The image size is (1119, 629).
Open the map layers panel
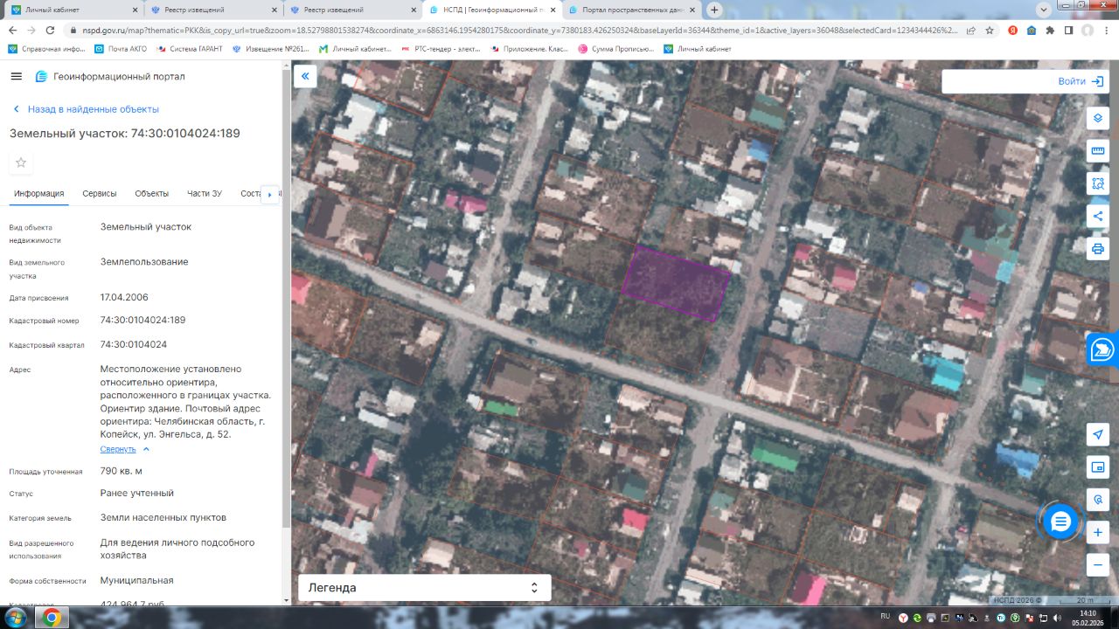pos(1098,118)
